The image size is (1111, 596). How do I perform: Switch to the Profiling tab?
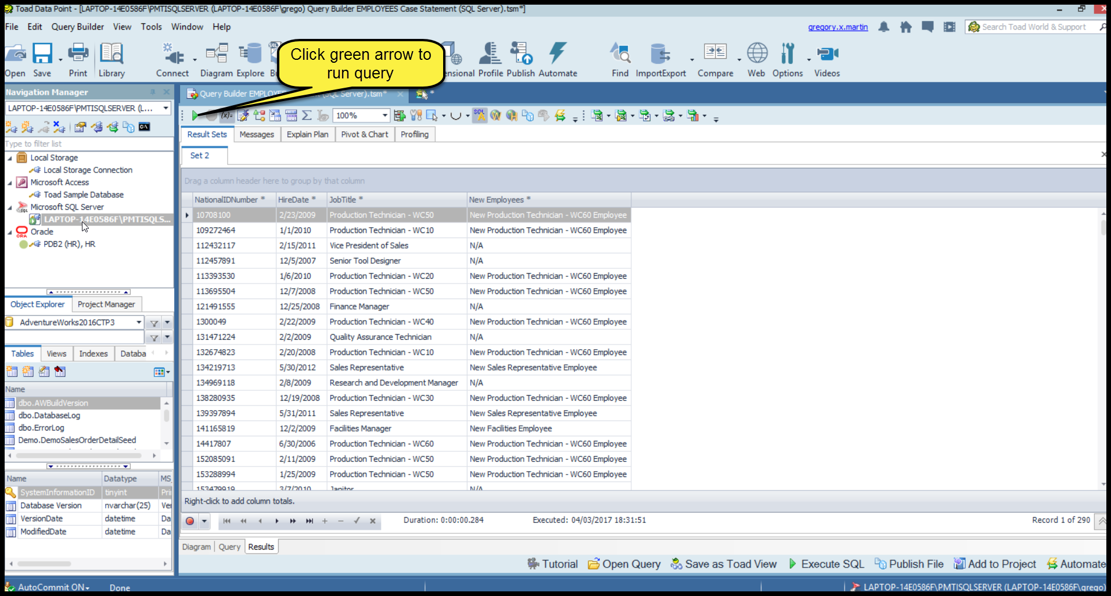point(415,134)
